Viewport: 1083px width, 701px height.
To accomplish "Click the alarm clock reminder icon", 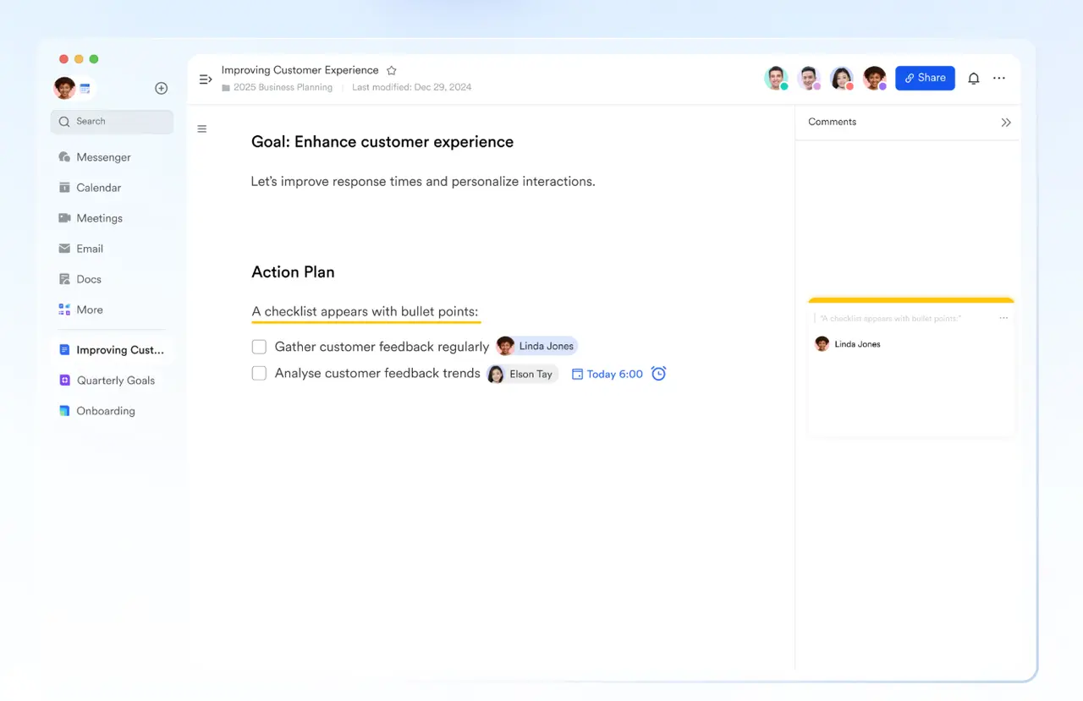I will pos(658,374).
